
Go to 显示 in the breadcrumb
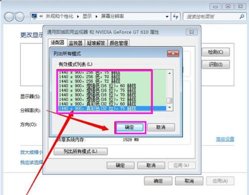(88, 17)
